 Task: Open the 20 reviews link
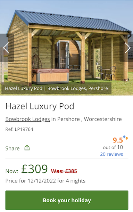pos(111,154)
